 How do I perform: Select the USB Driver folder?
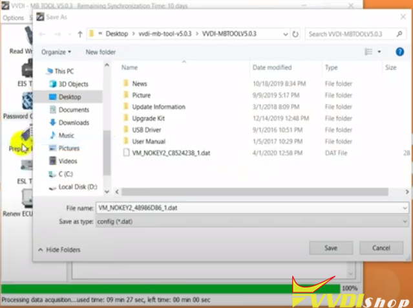coord(142,130)
